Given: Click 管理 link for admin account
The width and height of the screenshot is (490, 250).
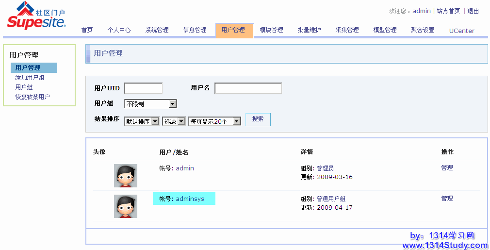Looking at the screenshot, I should click(x=447, y=168).
